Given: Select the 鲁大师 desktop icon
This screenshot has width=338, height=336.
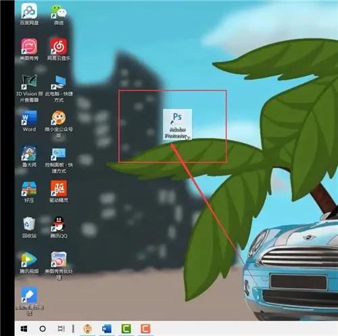Looking at the screenshot, I should 29,156.
